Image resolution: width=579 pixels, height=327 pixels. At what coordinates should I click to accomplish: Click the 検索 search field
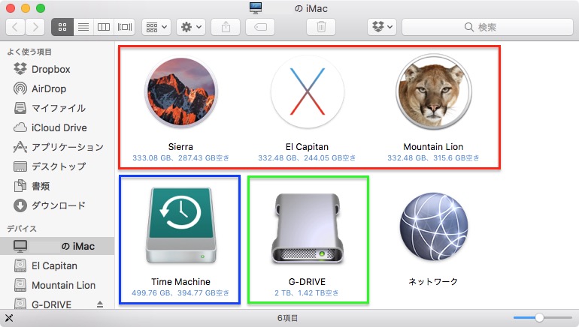pyautogui.click(x=487, y=27)
